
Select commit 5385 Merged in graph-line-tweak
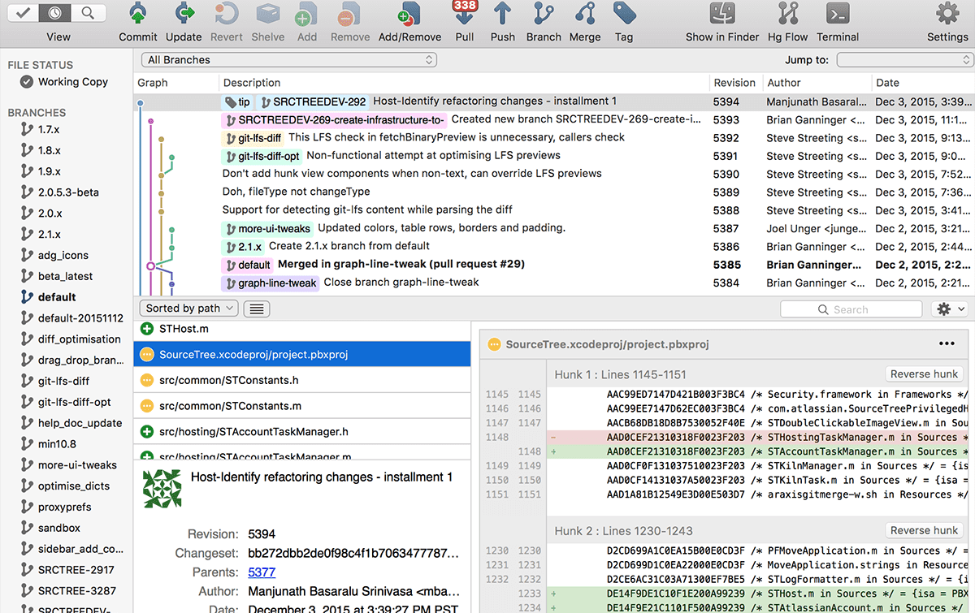(553, 265)
